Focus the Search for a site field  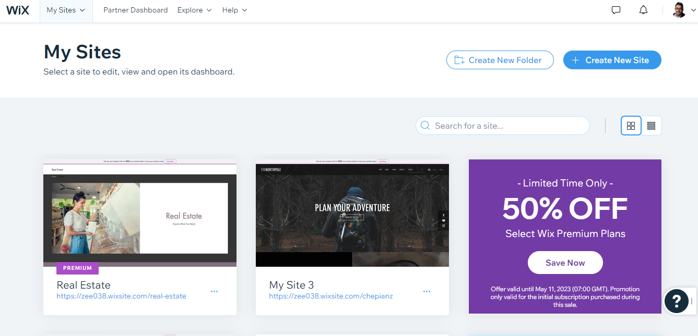click(503, 126)
